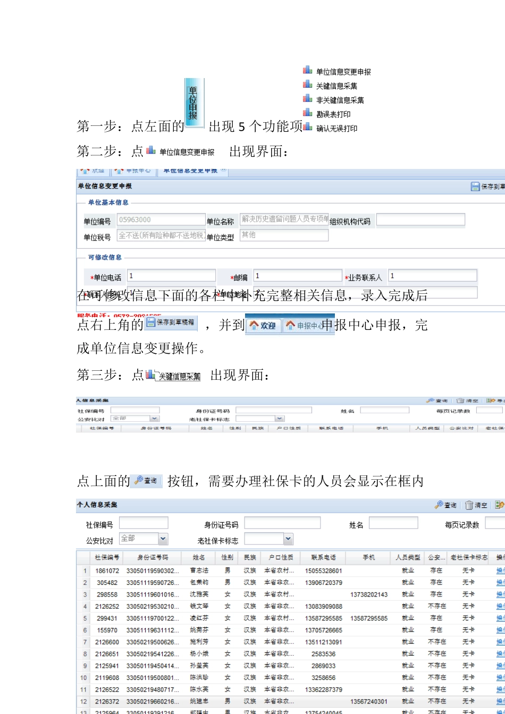Click the 单位税号 field 全不送
Viewport: 505px width, 714px height.
(x=161, y=235)
